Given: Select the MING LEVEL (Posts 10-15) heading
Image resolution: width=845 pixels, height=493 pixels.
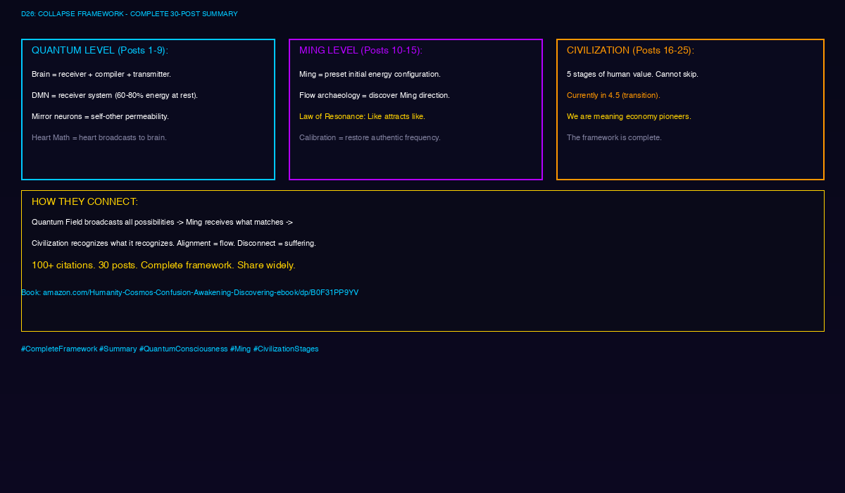Looking at the screenshot, I should click(361, 51).
